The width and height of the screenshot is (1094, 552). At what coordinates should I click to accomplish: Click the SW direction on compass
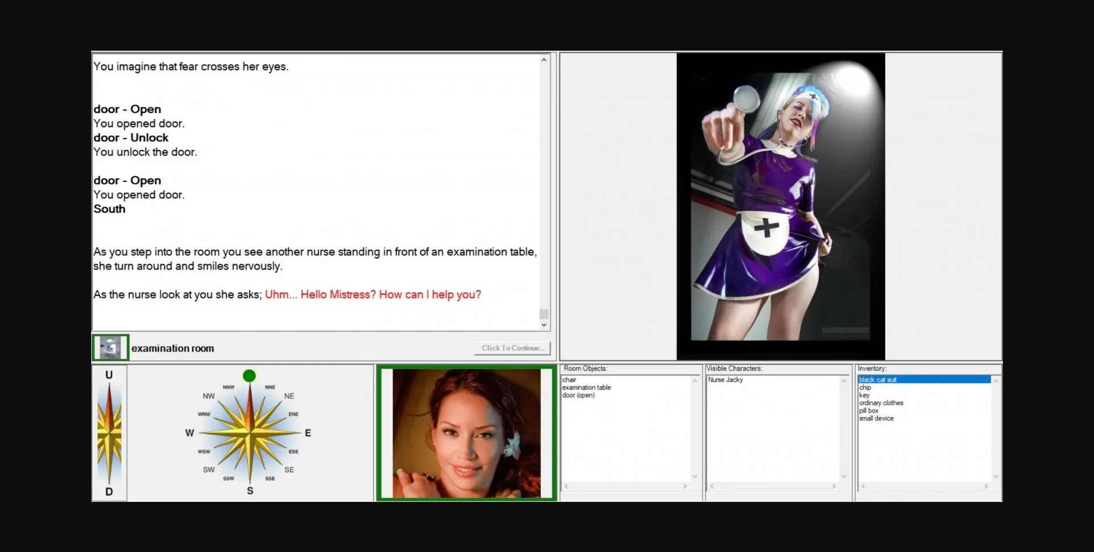pos(209,470)
